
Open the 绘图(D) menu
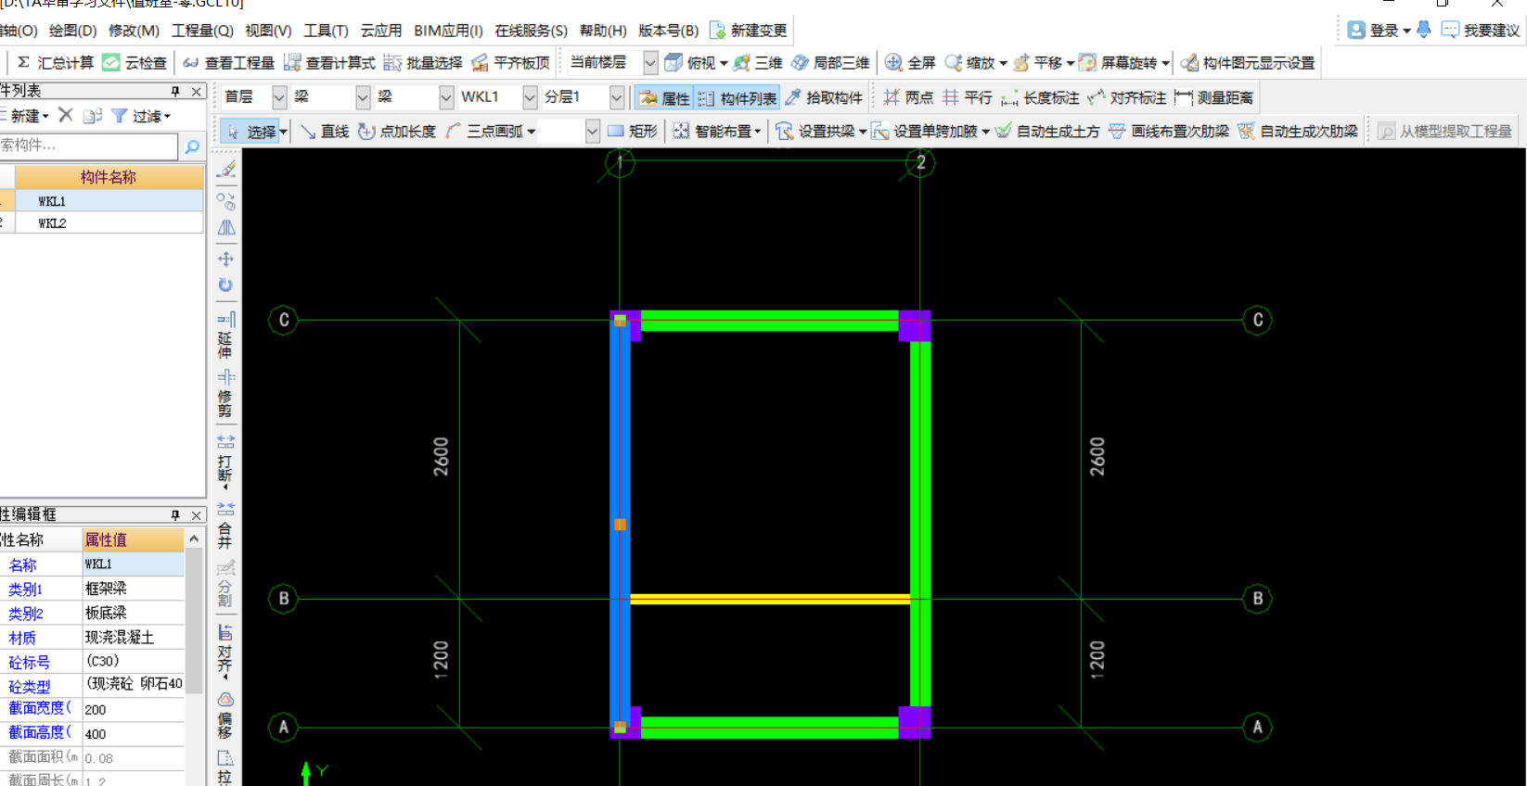coord(72,31)
